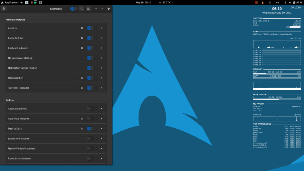The height and width of the screenshot is (171, 304).
Task: Click the desktop monitor icon in top bar
Action: (x=21, y=2)
